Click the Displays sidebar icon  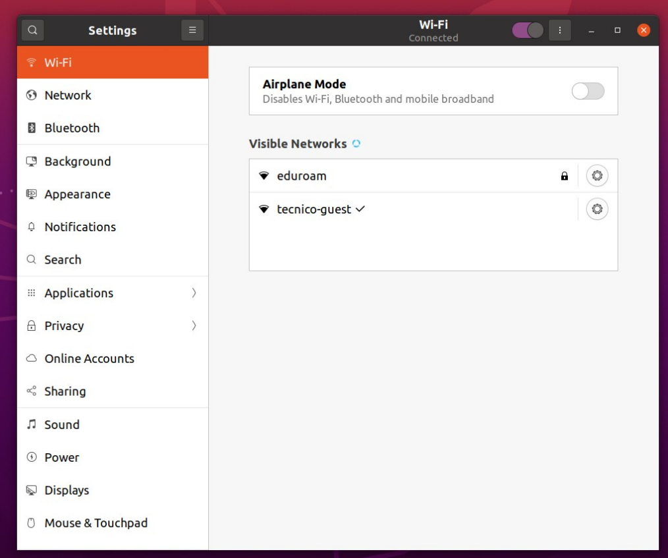pyautogui.click(x=31, y=490)
